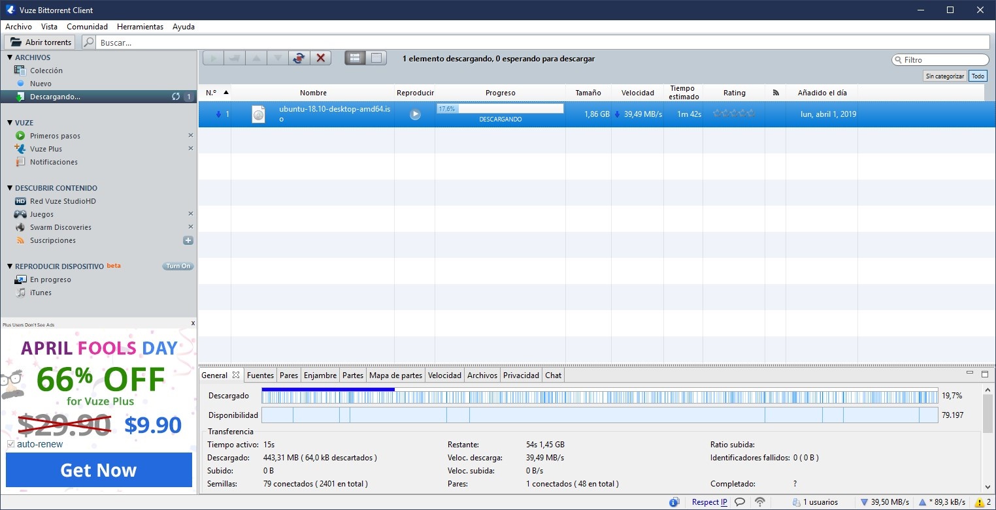The width and height of the screenshot is (996, 510).
Task: Click the blue dot Nuevo icon
Action: [x=20, y=84]
